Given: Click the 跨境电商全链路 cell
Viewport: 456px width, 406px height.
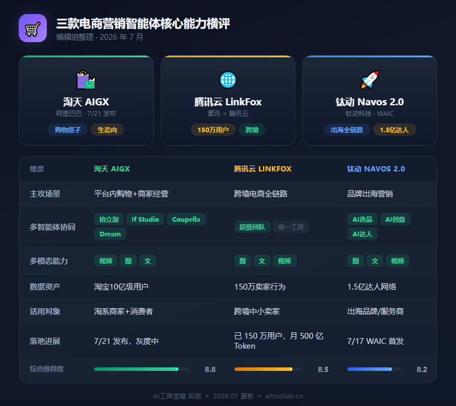Looking at the screenshot, I should click(261, 194).
